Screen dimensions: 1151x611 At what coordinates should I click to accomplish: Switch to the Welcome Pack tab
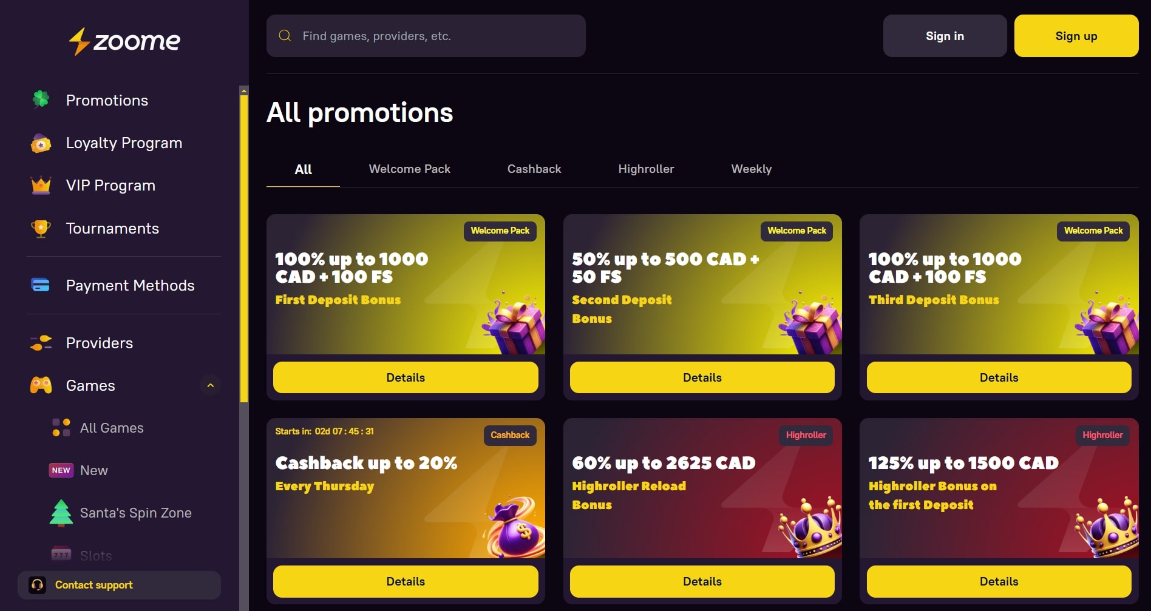pos(409,169)
